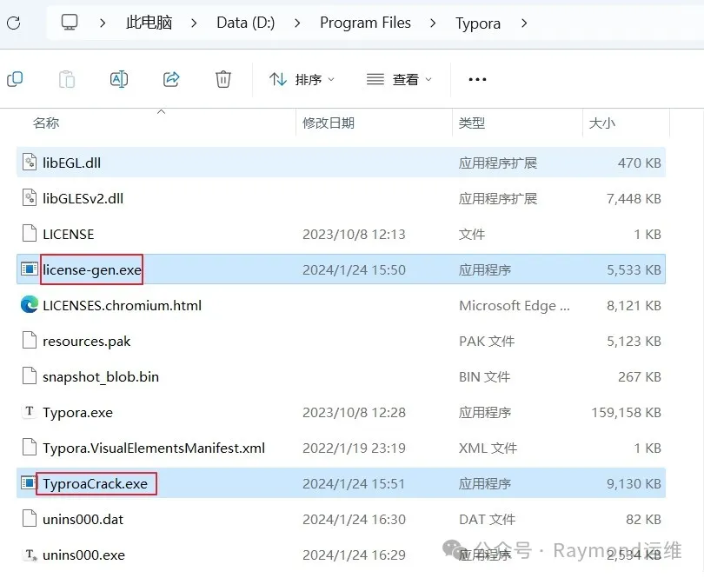Click 2023/10/8 12:28 date of Typora.exe
The width and height of the screenshot is (704, 578).
(x=354, y=412)
